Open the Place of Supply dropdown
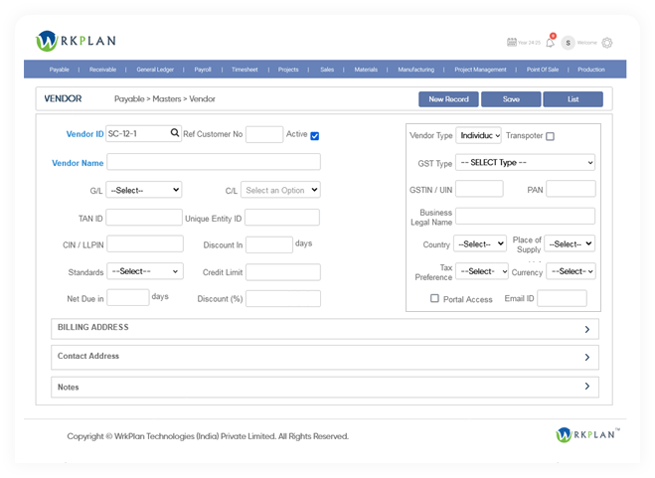 tap(570, 244)
